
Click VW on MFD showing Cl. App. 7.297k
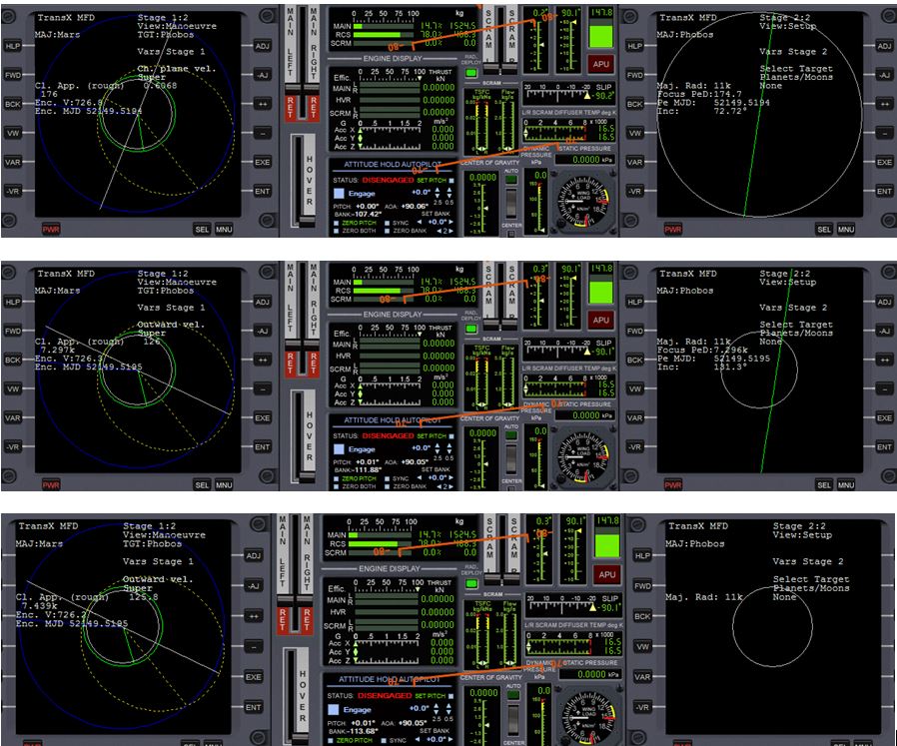[13, 389]
